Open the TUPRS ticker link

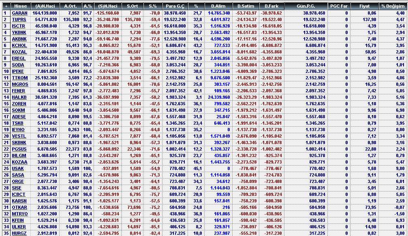[19, 19]
